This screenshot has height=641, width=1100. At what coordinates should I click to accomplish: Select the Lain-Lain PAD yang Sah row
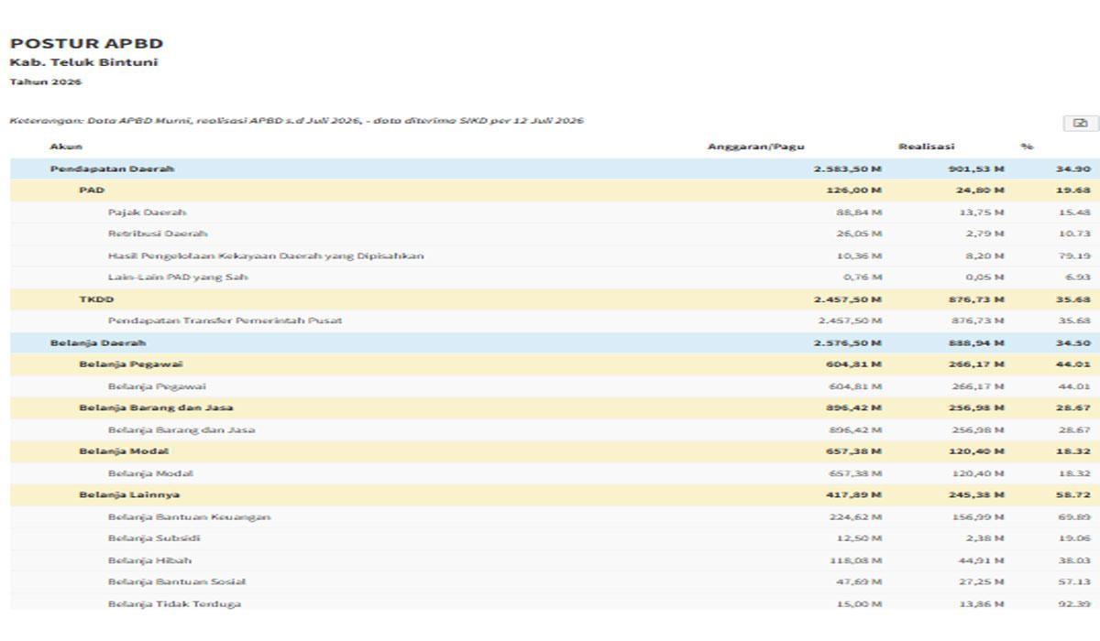(x=555, y=277)
